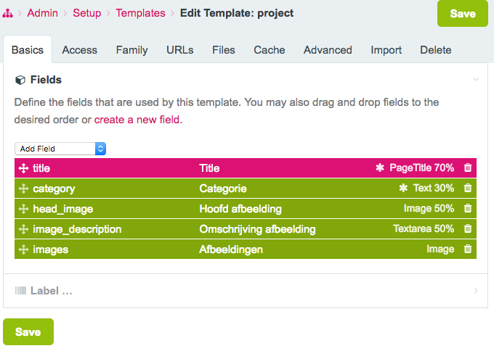The width and height of the screenshot is (494, 351).
Task: Navigate to Templates in breadcrumb
Action: [140, 13]
